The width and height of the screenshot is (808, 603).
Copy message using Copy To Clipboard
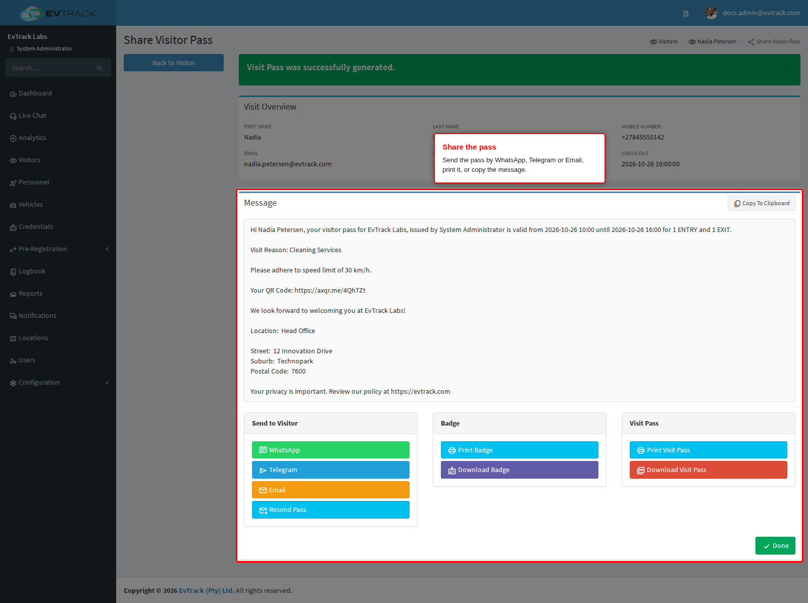click(762, 203)
